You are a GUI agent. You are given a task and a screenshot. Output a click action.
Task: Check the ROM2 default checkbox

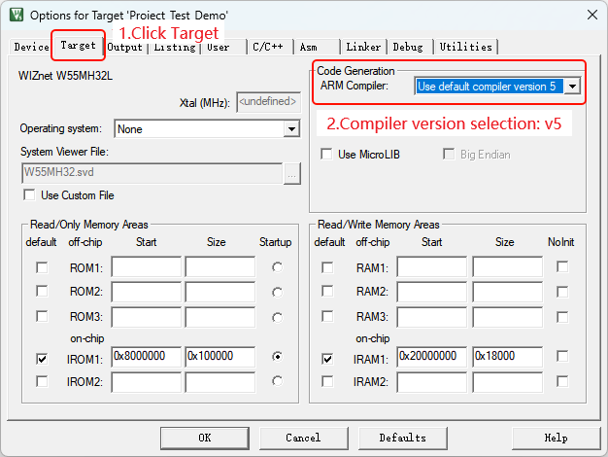point(42,291)
